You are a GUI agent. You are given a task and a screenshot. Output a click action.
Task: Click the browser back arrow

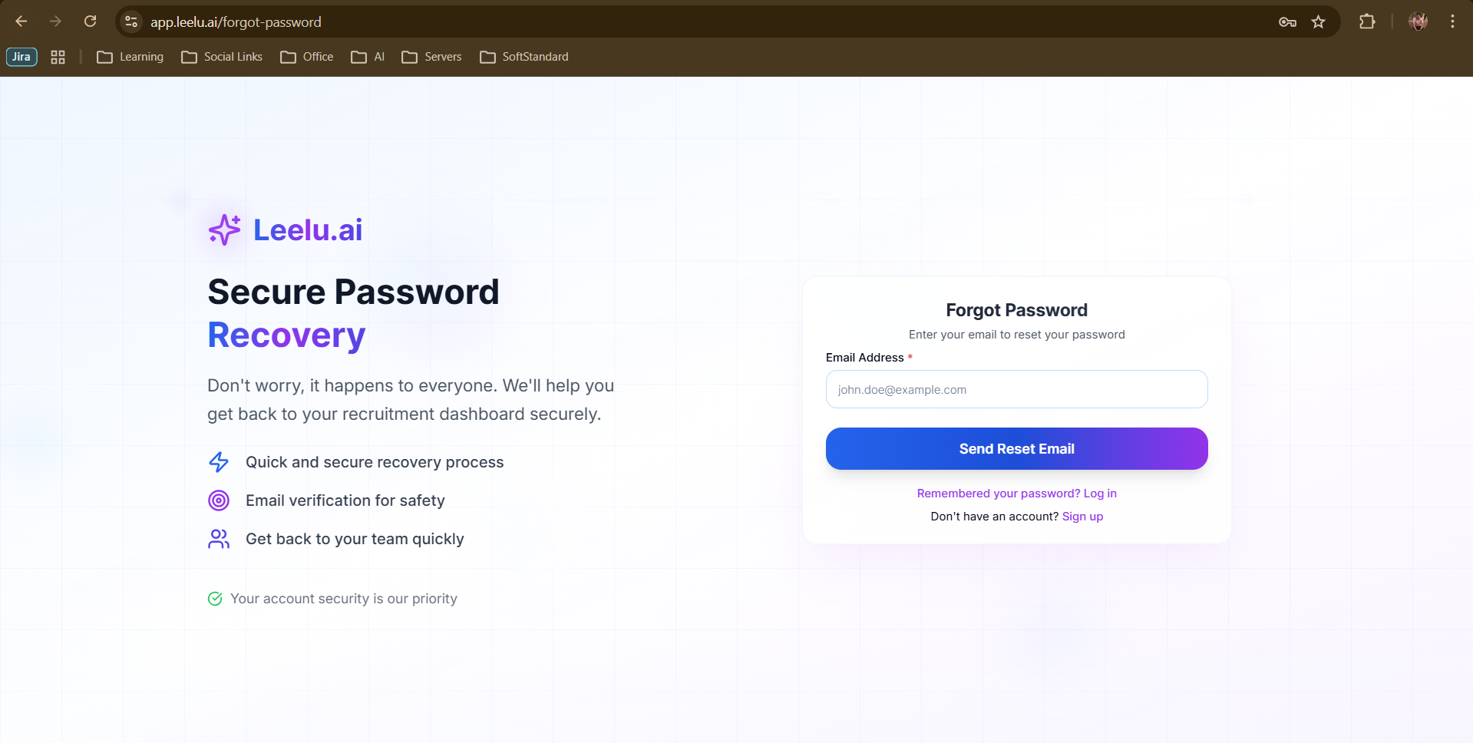click(x=21, y=21)
